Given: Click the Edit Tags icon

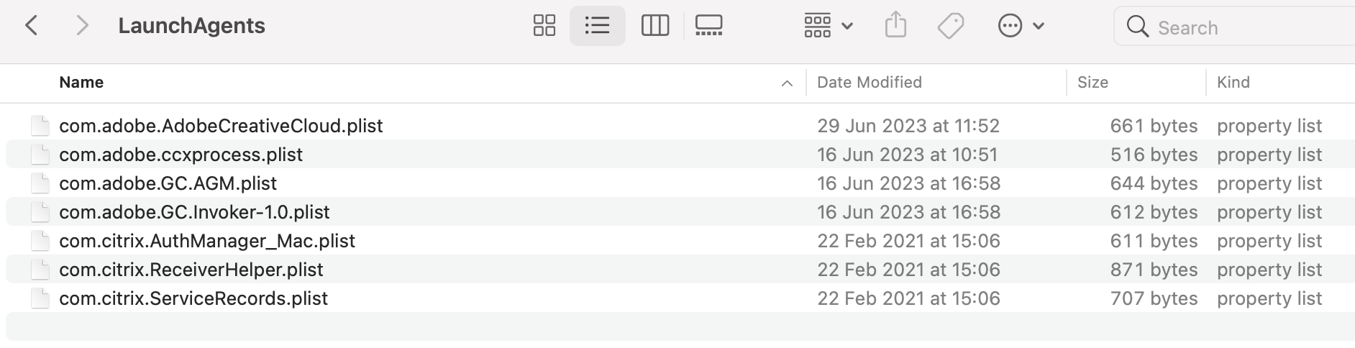Looking at the screenshot, I should click(x=950, y=27).
